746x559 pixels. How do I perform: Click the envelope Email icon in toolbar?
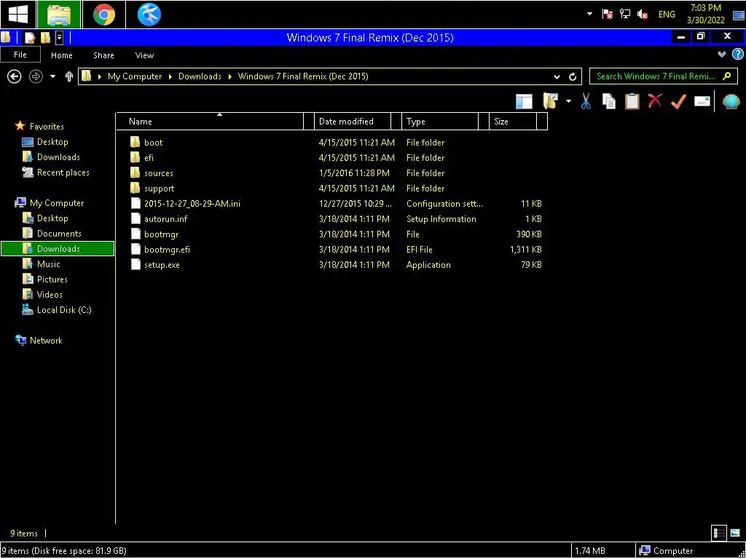click(702, 101)
